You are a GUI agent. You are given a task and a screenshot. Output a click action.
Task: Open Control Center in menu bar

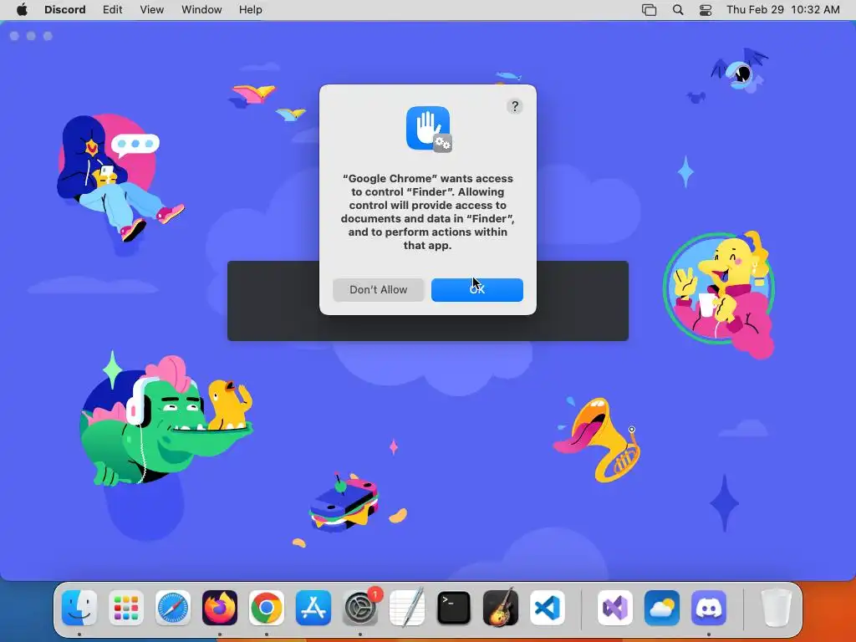tap(706, 10)
